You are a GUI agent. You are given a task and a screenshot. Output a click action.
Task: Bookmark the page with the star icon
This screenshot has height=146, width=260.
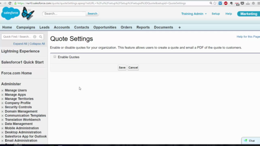[x=215, y=3]
